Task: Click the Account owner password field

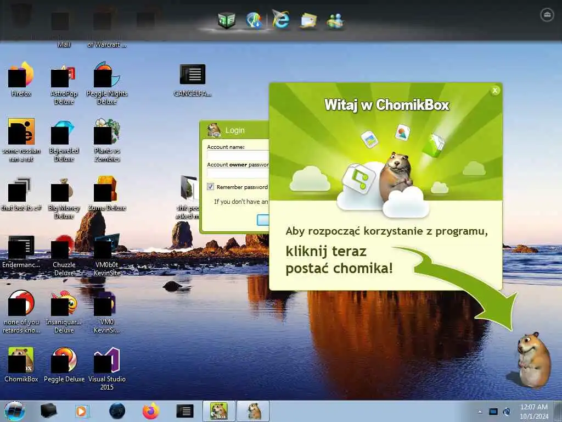Action: tap(238, 173)
